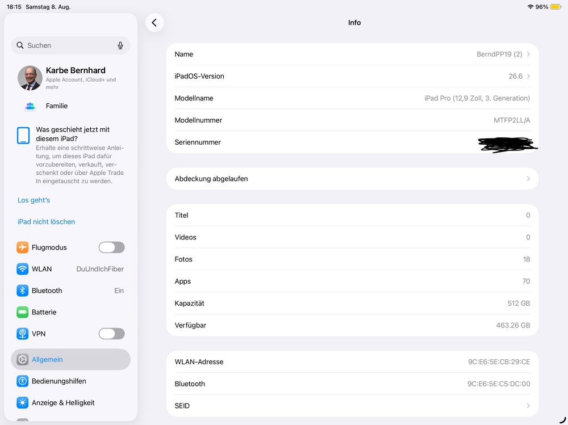Open Karbe Bernhard Apple Account
The height and width of the screenshot is (425, 568).
pyautogui.click(x=70, y=78)
